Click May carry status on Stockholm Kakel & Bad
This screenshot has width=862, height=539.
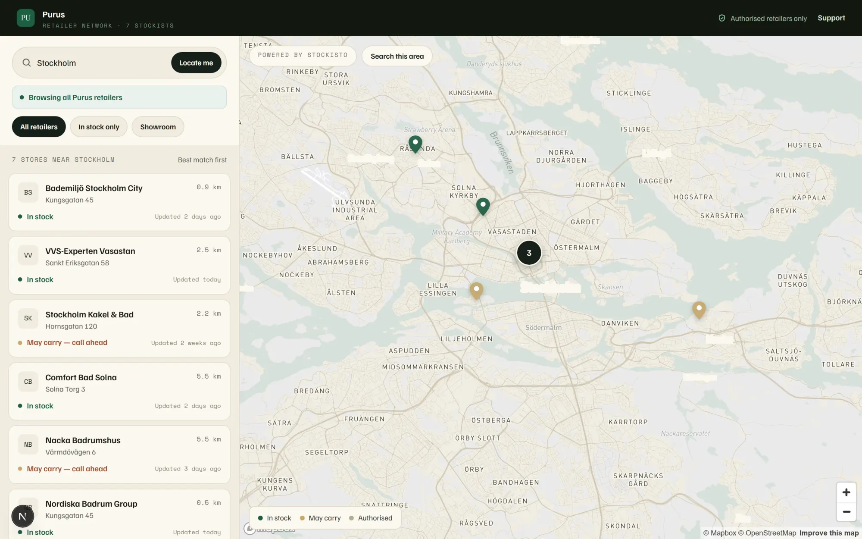[x=62, y=343]
